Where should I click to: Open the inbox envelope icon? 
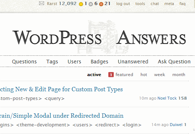click(x=42, y=3)
